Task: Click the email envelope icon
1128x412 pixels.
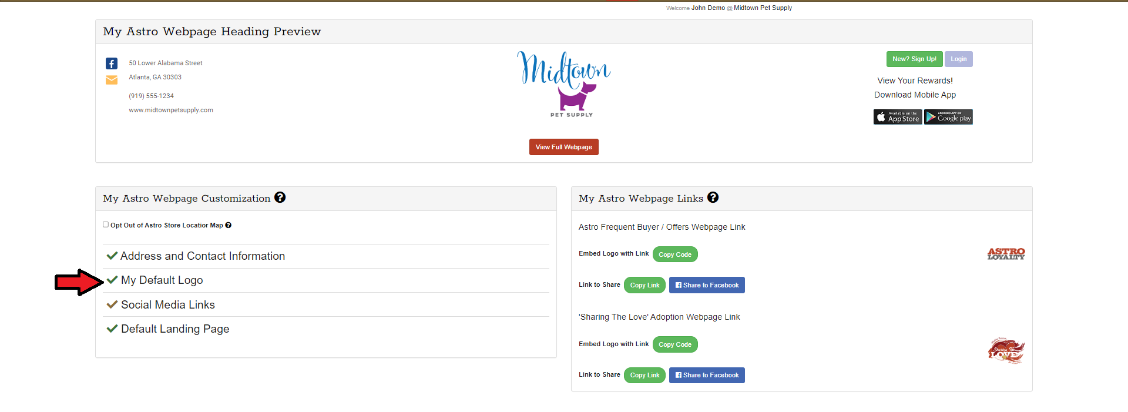Action: click(112, 80)
